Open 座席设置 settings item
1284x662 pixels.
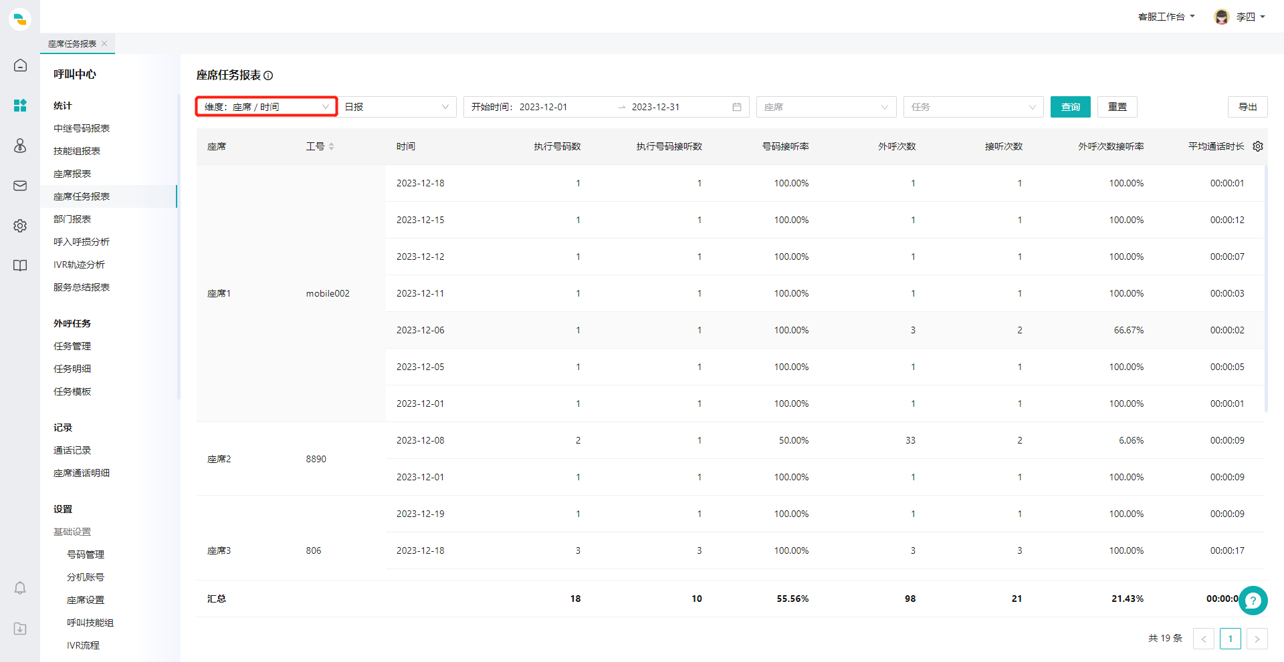point(86,600)
